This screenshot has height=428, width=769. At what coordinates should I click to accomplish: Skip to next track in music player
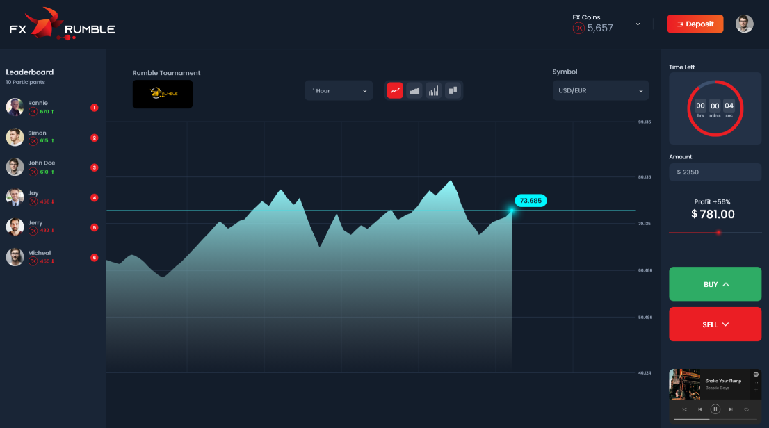(x=731, y=409)
